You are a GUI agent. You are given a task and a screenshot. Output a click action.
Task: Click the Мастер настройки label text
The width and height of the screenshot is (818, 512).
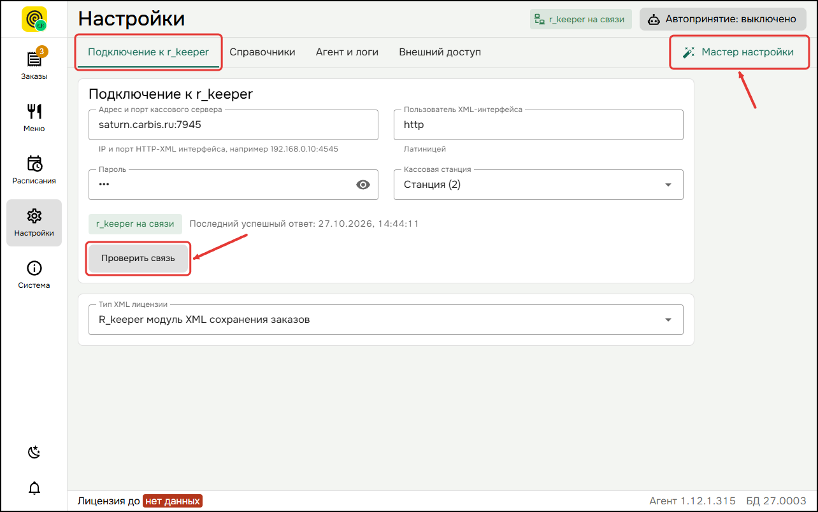point(747,52)
